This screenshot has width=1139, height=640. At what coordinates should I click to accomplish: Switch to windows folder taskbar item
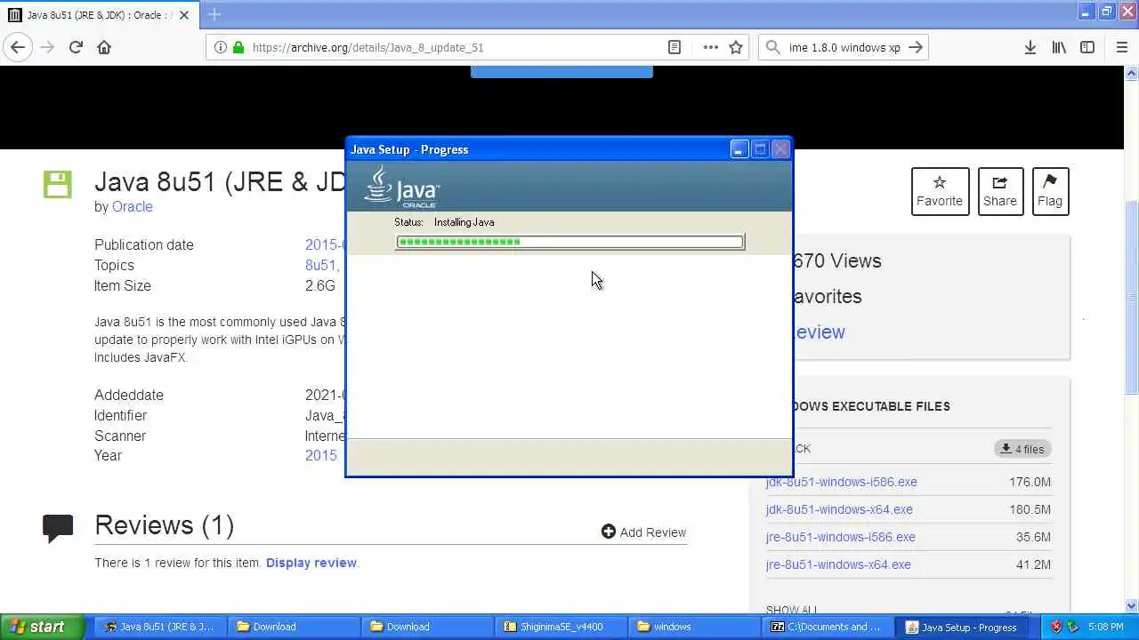[694, 627]
